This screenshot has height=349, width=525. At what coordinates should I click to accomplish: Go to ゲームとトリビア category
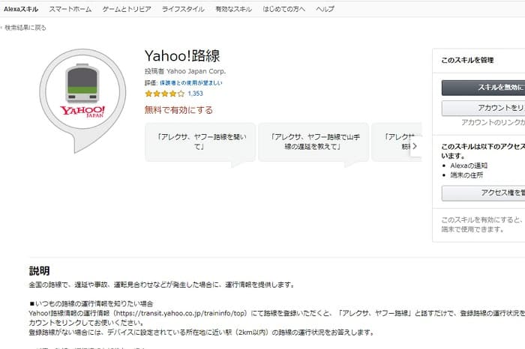[x=127, y=9]
